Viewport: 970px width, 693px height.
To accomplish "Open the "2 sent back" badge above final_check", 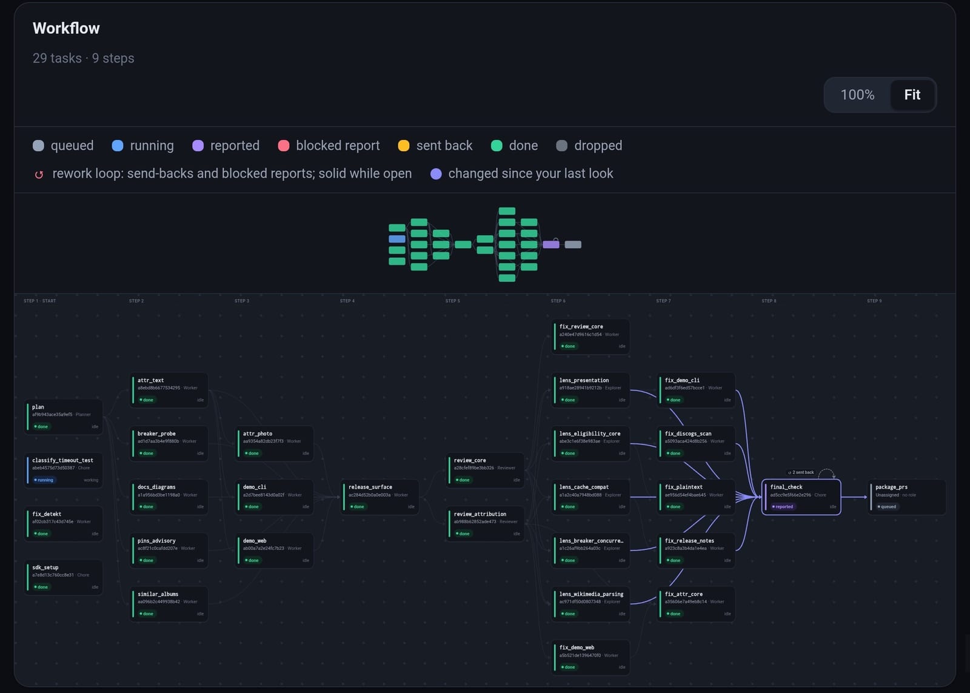I will (x=801, y=472).
